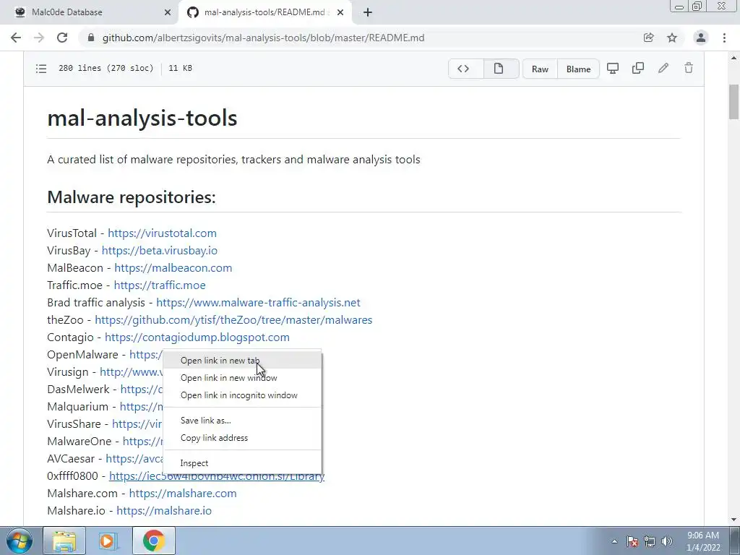The width and height of the screenshot is (740, 555).
Task: Reload the current page
Action: 62,38
